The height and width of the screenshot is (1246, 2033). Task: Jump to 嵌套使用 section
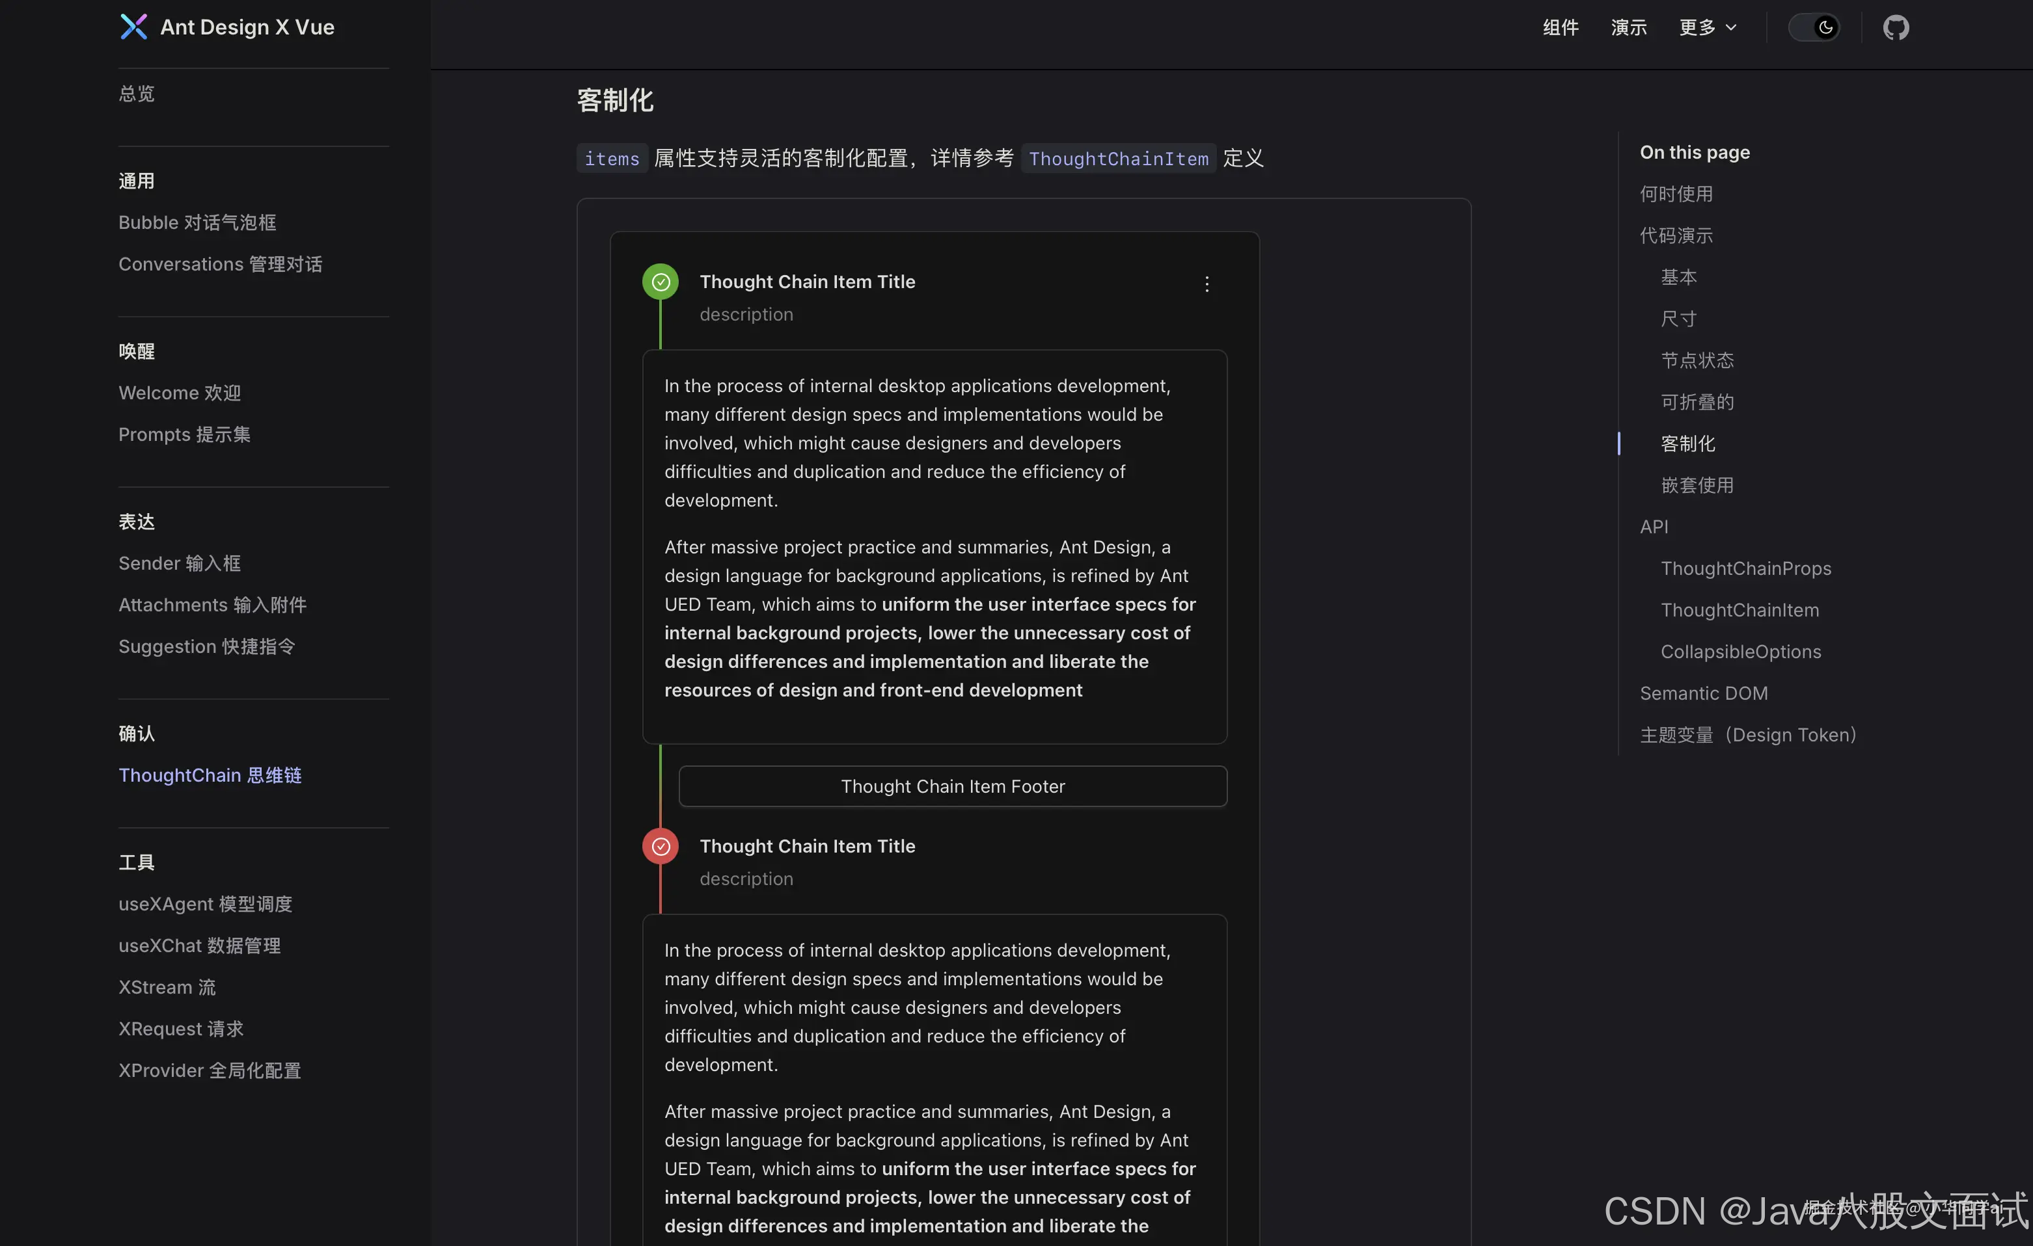(x=1697, y=485)
